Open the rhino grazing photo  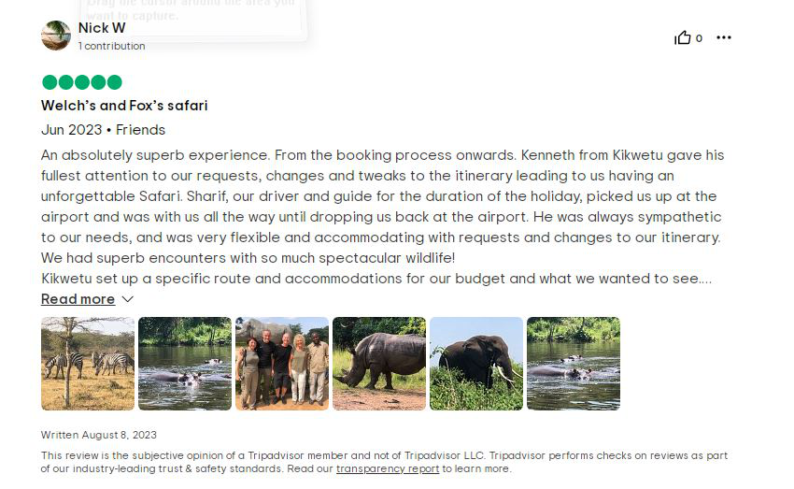[x=379, y=364]
